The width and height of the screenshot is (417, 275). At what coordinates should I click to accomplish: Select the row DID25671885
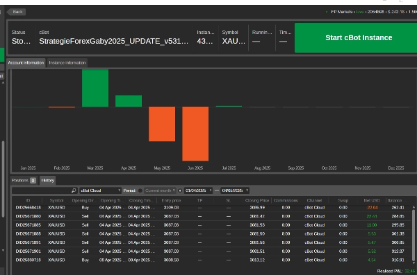213,225
